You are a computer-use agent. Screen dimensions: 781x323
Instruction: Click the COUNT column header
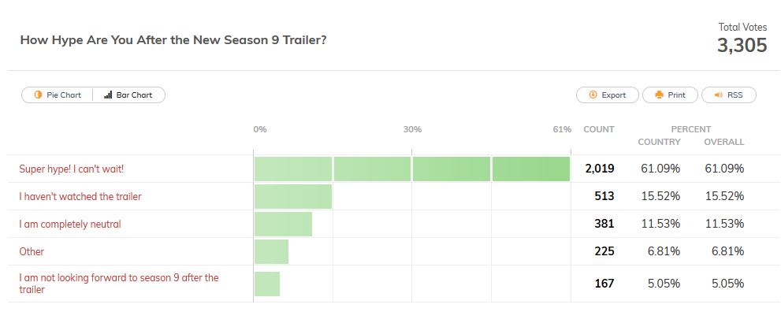tap(598, 129)
